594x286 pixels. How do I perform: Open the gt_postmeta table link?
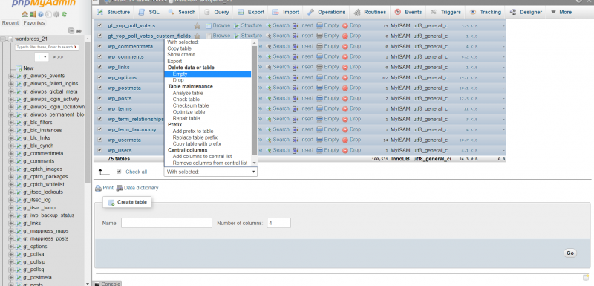37,278
